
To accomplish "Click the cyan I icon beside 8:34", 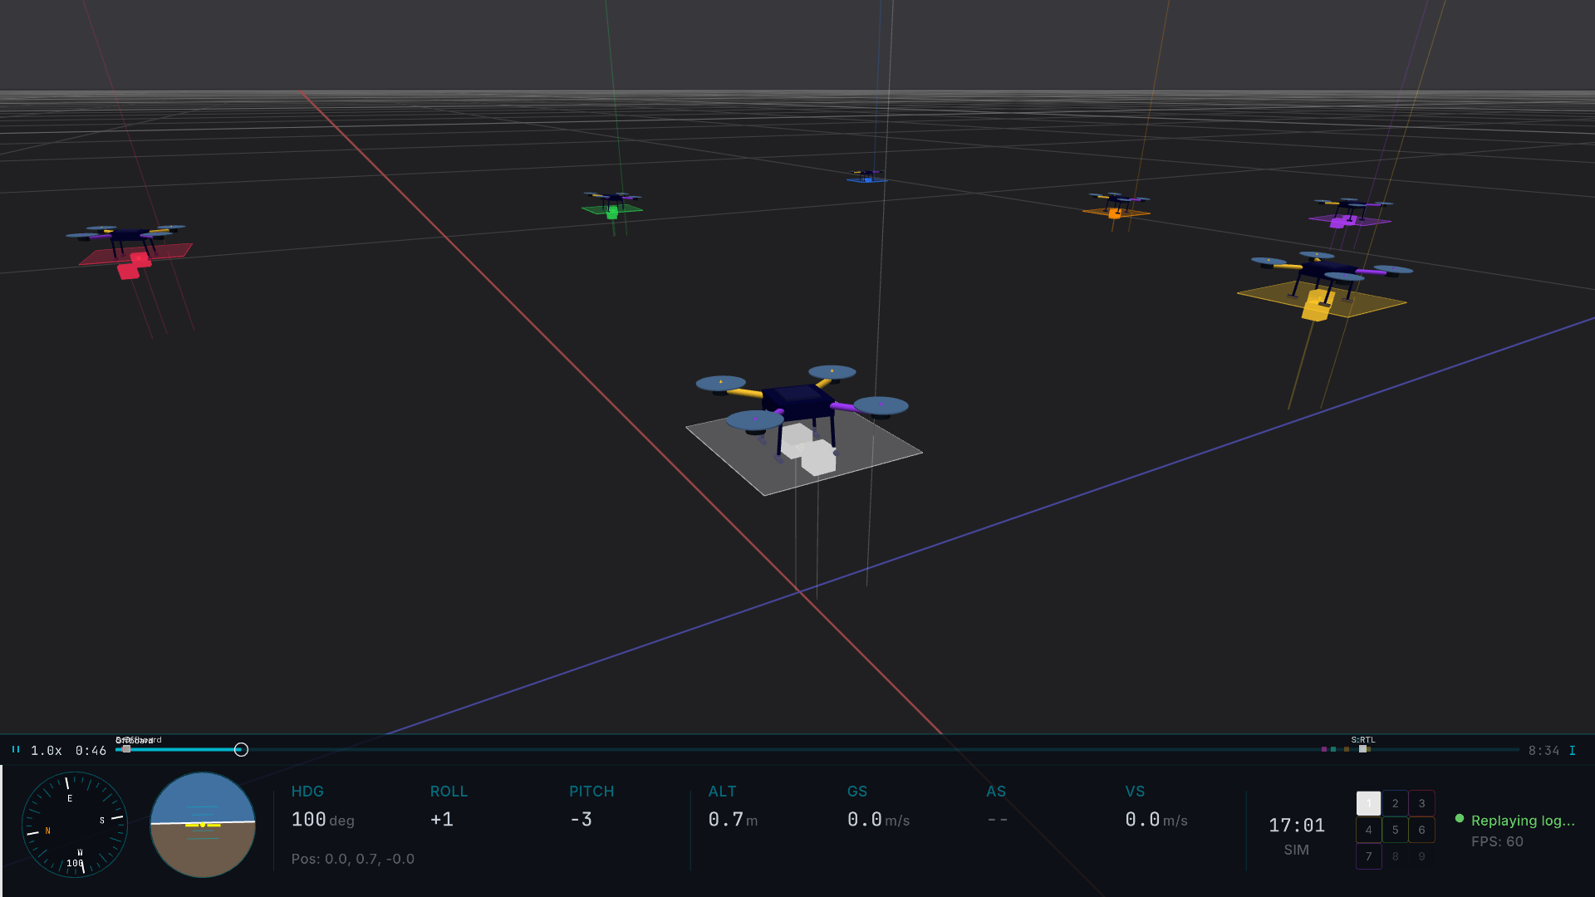I will (1572, 751).
